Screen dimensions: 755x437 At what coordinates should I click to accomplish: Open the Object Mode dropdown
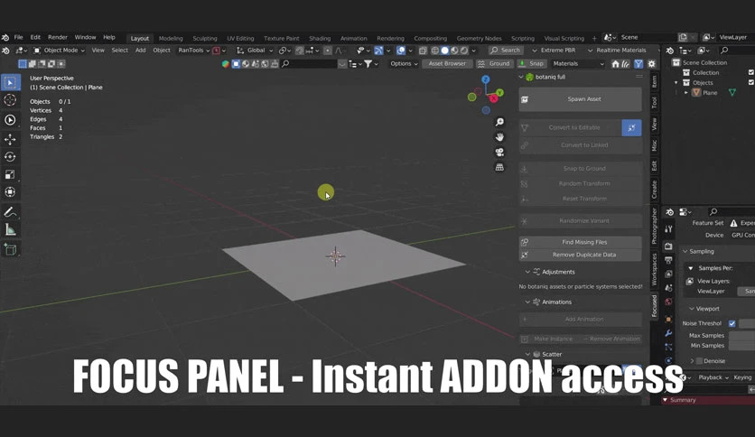click(x=59, y=50)
